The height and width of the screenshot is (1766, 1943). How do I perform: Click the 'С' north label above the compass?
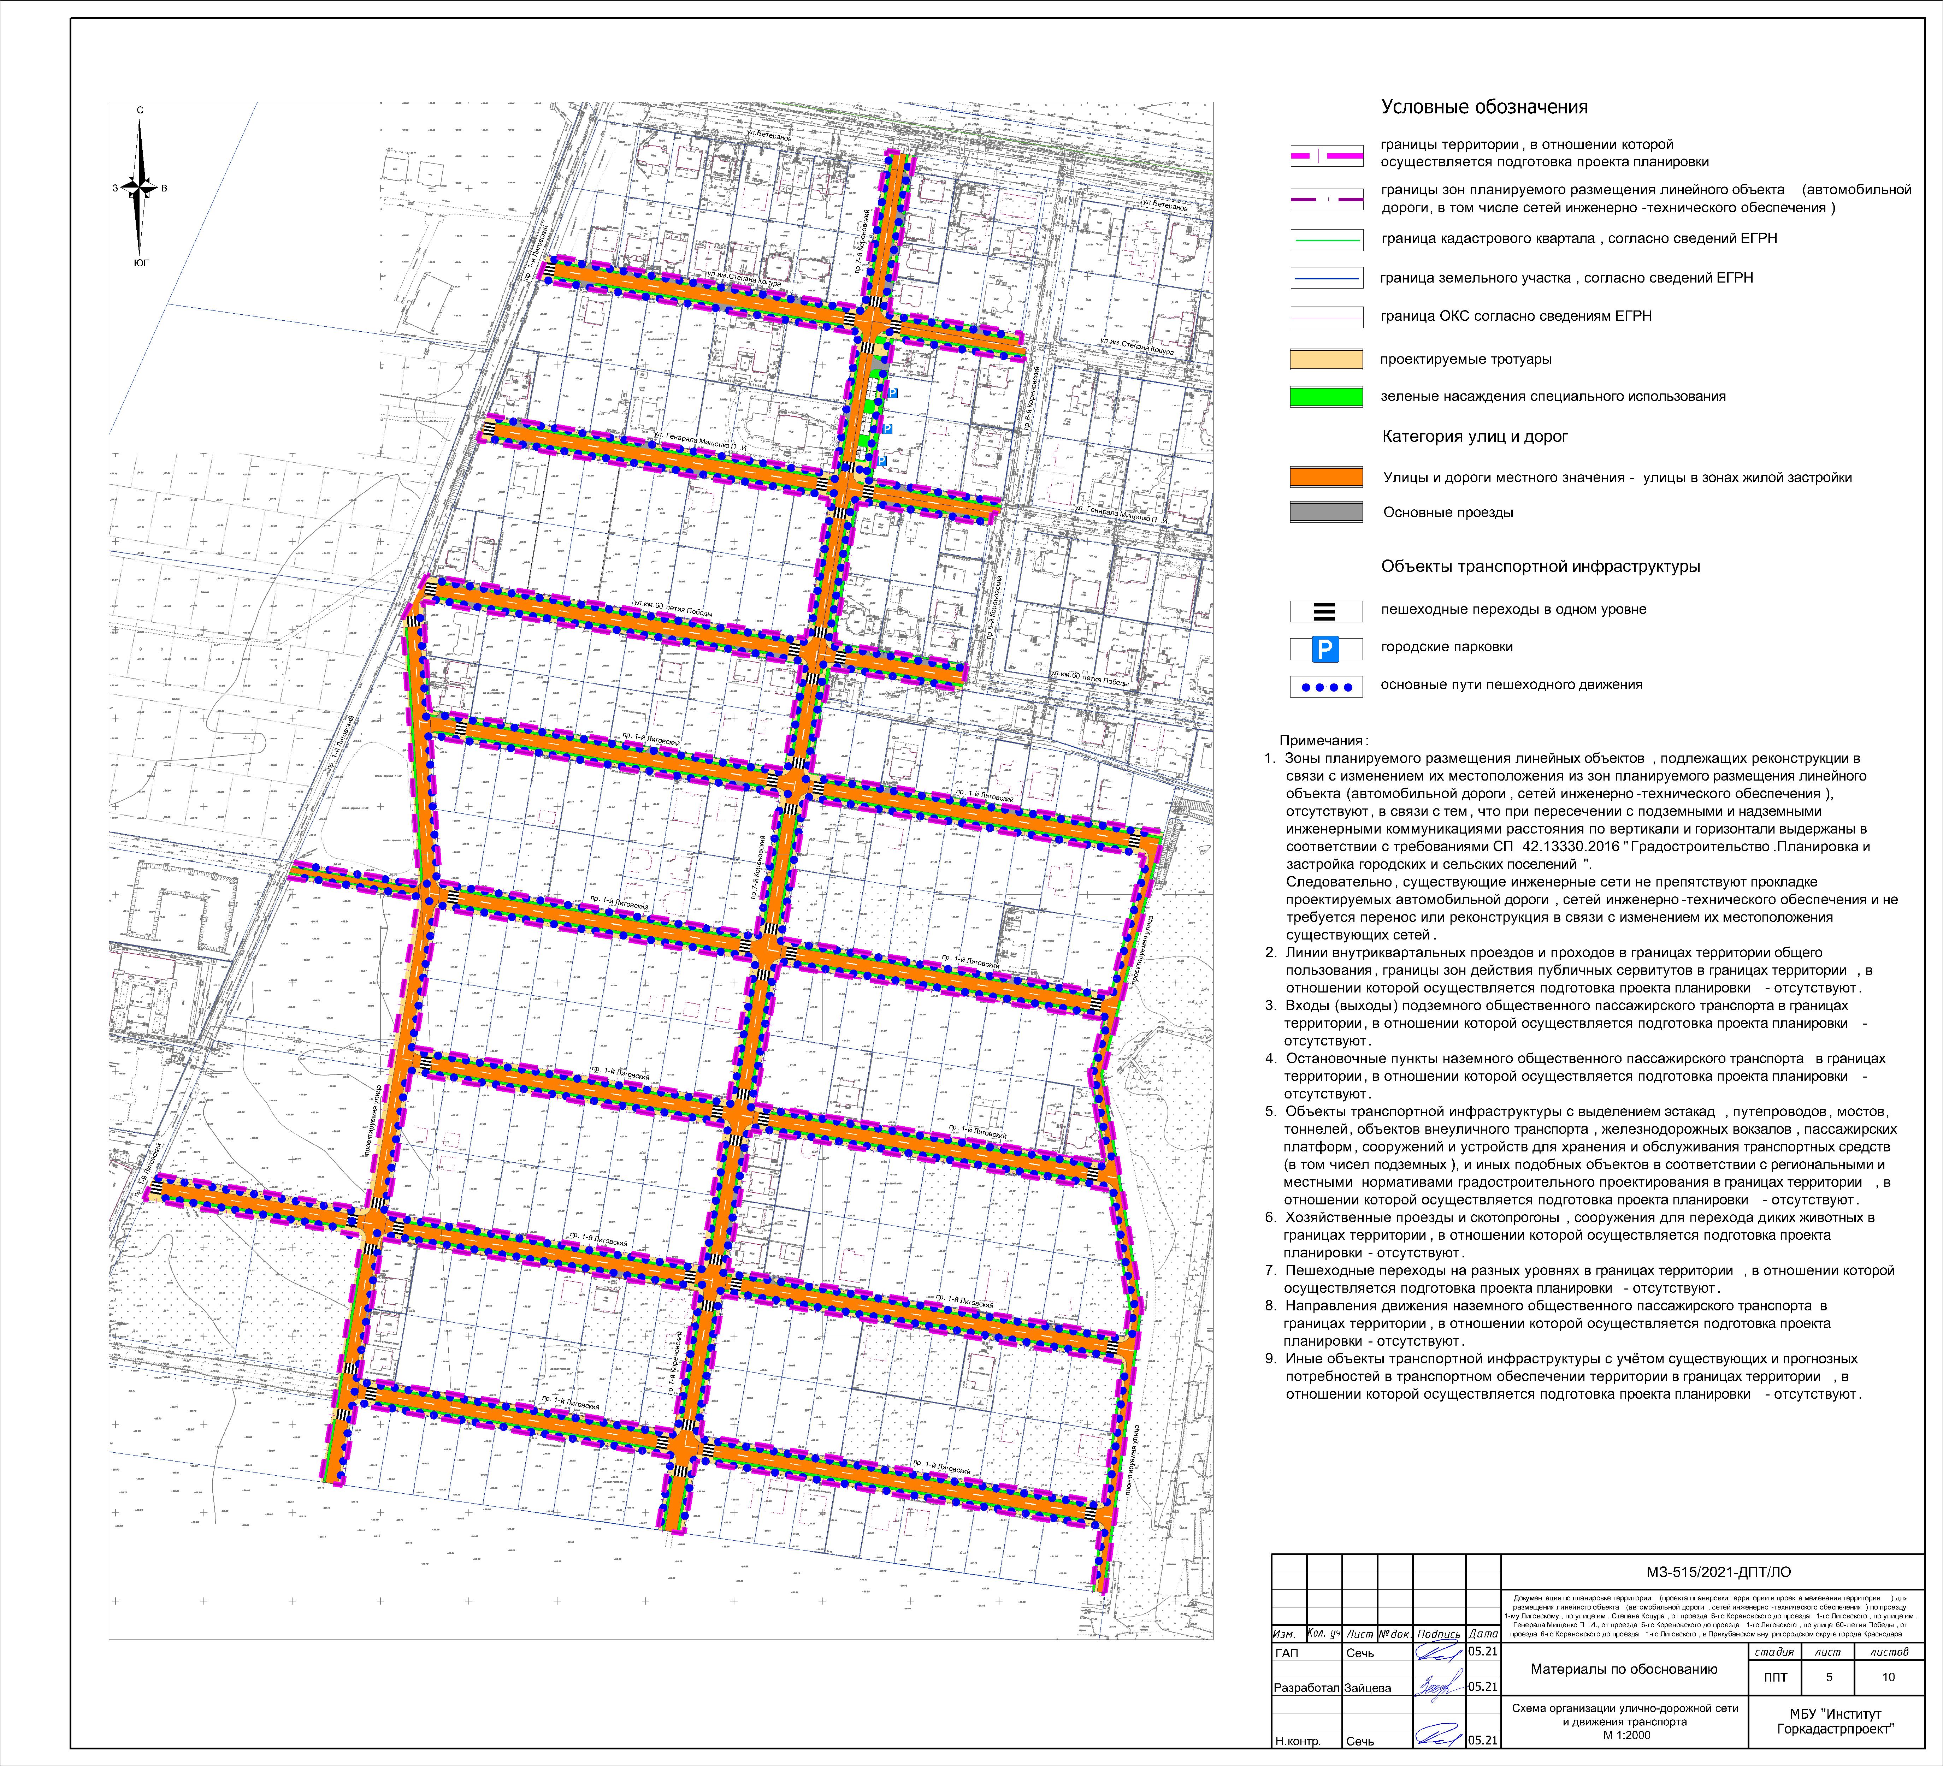(141, 110)
